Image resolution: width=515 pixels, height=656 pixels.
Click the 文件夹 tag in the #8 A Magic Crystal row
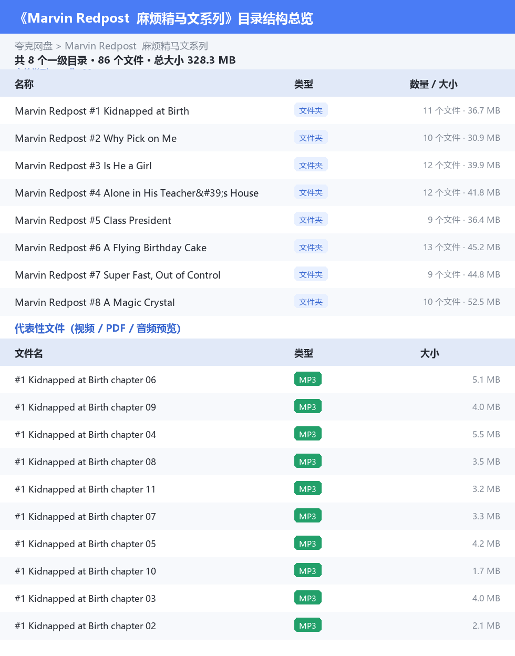(311, 302)
